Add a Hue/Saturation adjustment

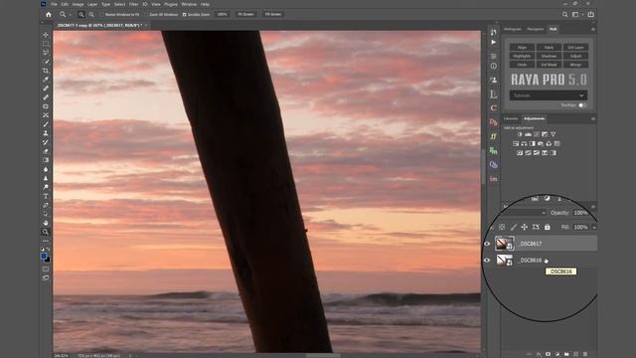click(x=516, y=143)
